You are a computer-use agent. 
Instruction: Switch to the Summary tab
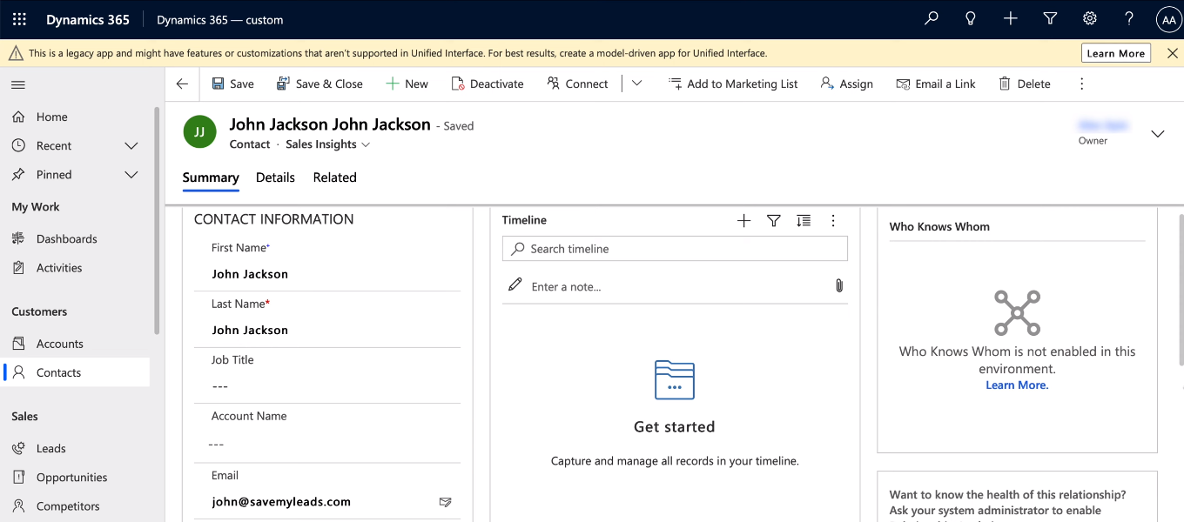[x=211, y=177]
